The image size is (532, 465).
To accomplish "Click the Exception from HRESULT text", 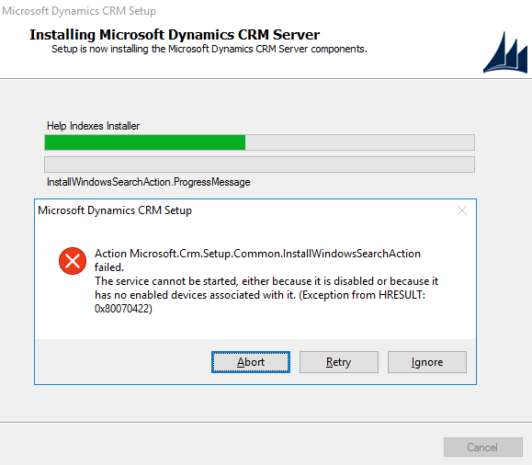I will (x=362, y=295).
